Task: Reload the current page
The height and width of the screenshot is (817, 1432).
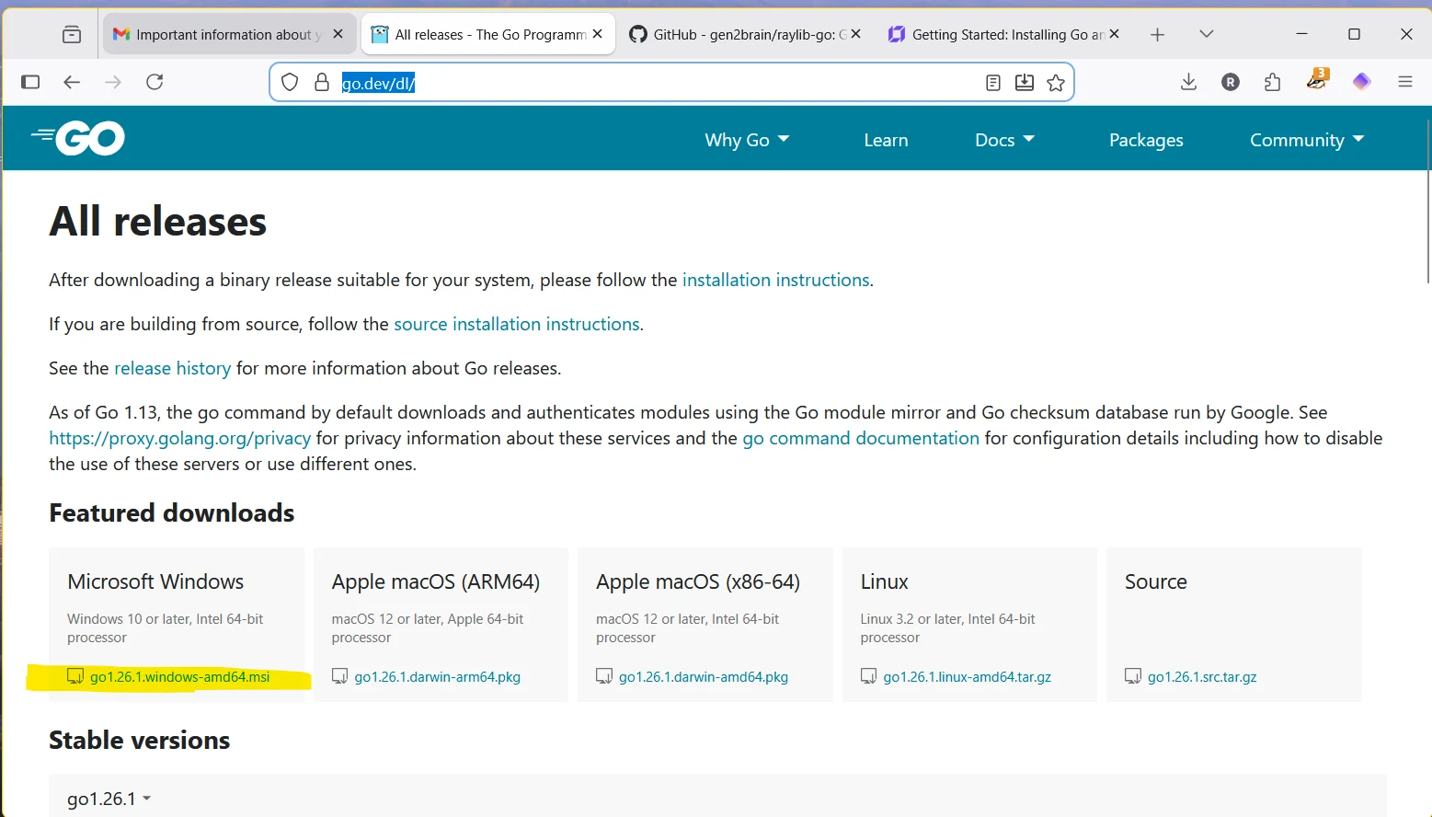Action: pyautogui.click(x=155, y=82)
